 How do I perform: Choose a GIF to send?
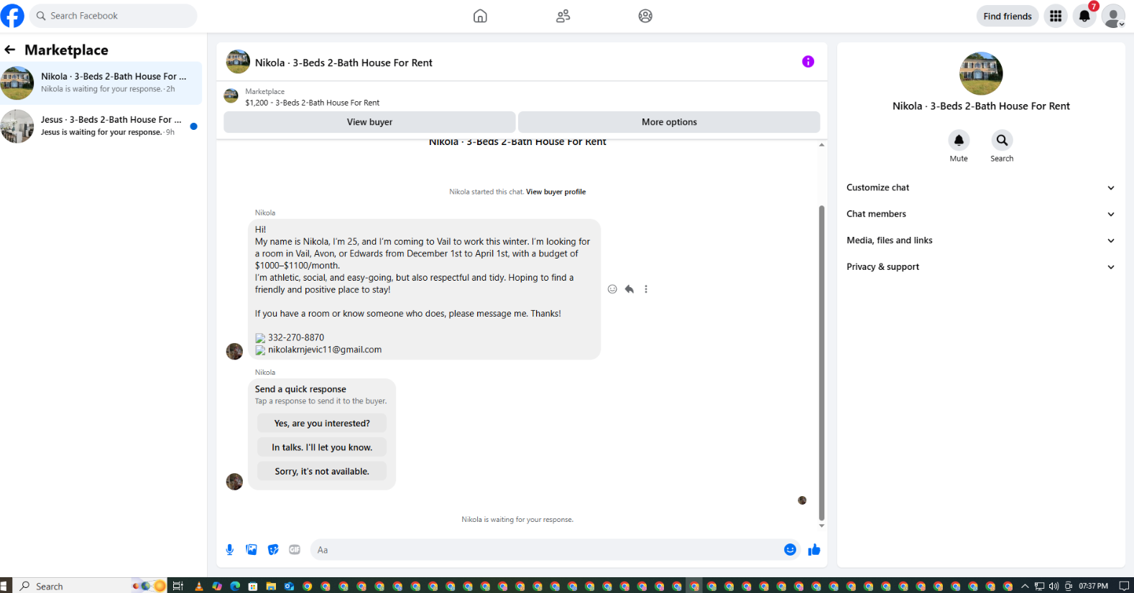(295, 550)
